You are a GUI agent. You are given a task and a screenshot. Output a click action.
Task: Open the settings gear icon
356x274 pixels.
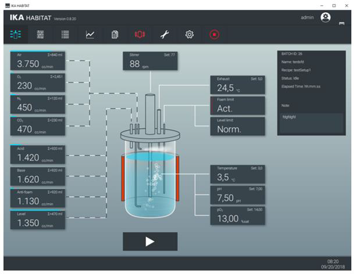(189, 35)
